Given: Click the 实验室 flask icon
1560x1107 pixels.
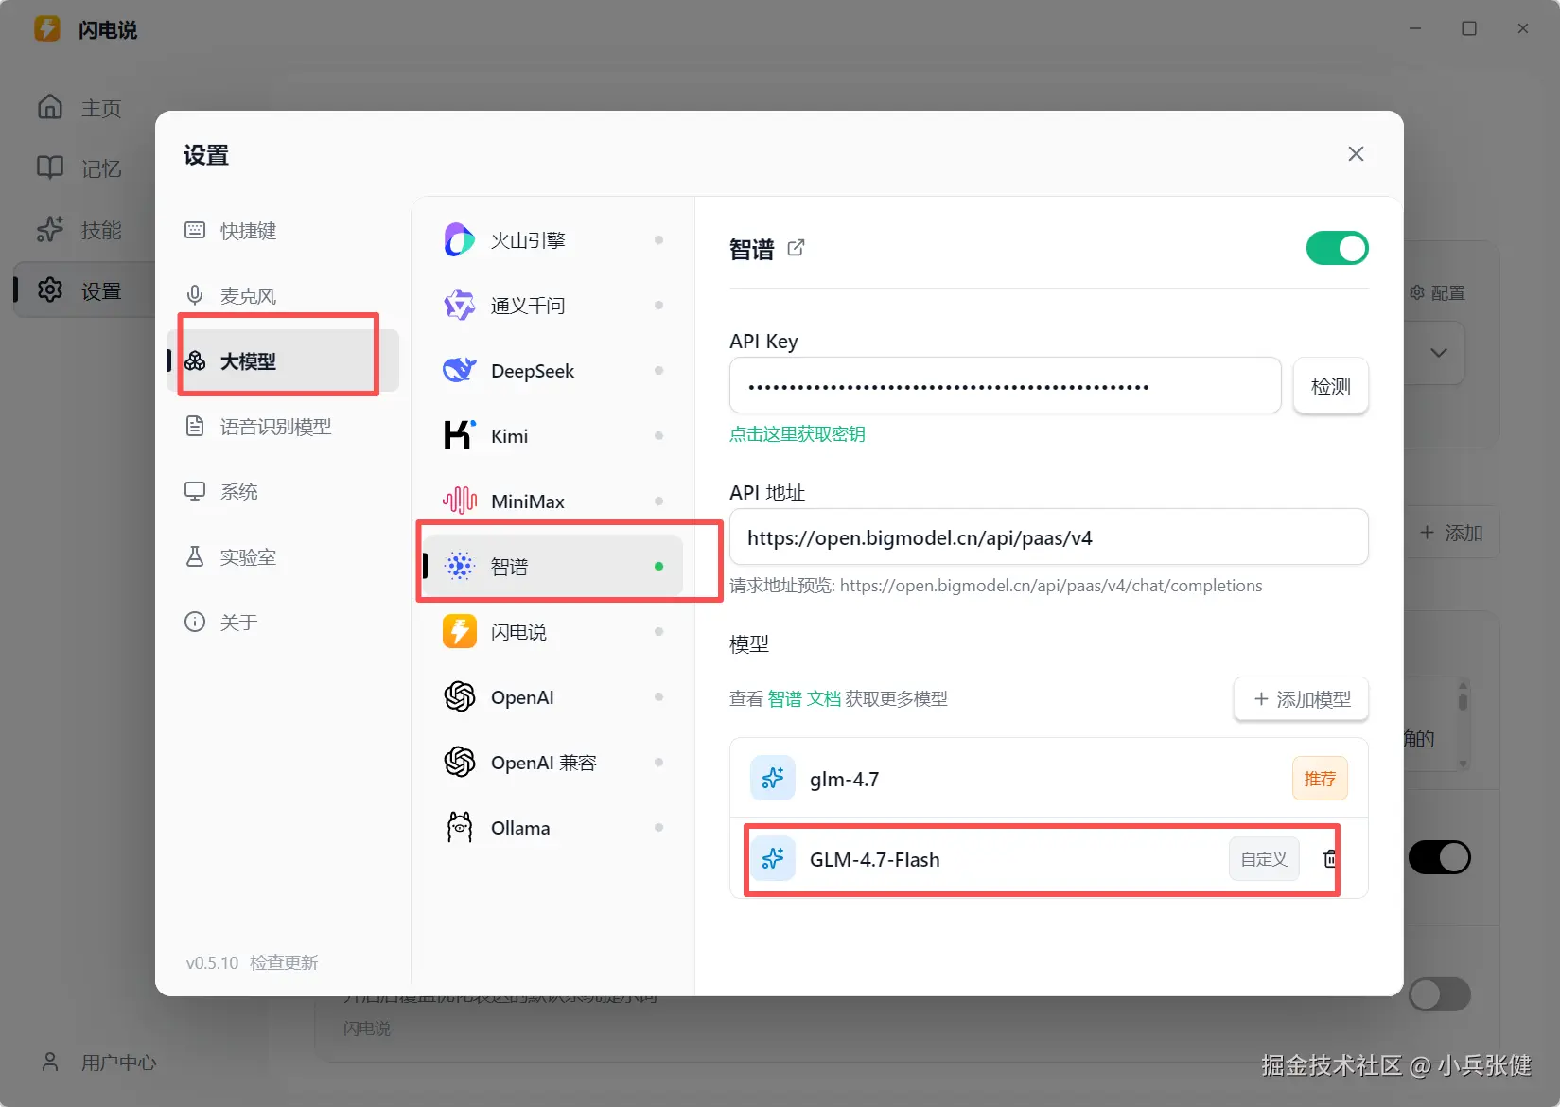Looking at the screenshot, I should click(x=195, y=557).
